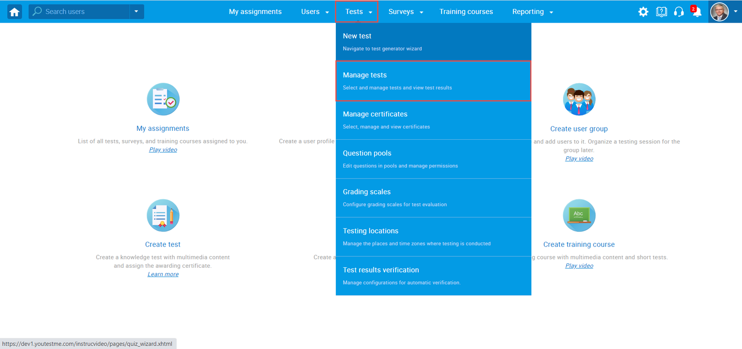Expand the Reporting menu dropdown
Image resolution: width=742 pixels, height=349 pixels.
tap(532, 12)
